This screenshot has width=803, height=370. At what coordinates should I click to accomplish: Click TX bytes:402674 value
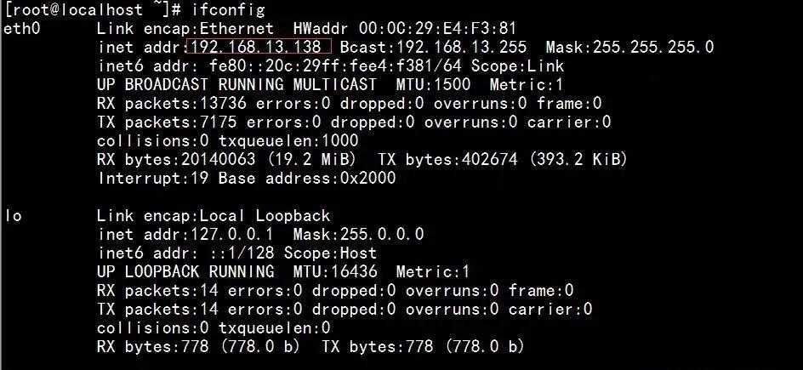point(447,160)
